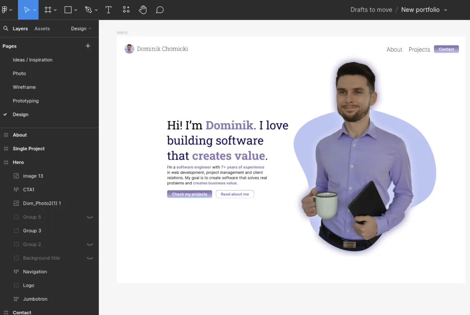Viewport: 470px width, 315px height.
Task: Add a new page with the plus button
Action: (87, 46)
